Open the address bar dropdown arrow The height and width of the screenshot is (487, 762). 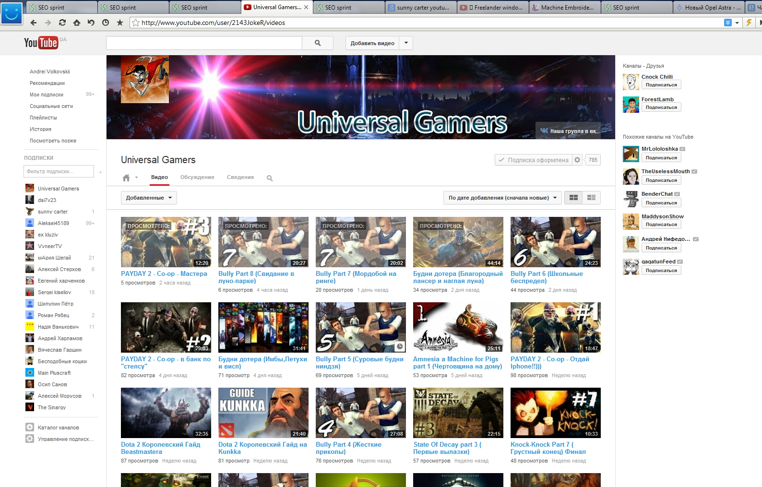click(x=737, y=23)
